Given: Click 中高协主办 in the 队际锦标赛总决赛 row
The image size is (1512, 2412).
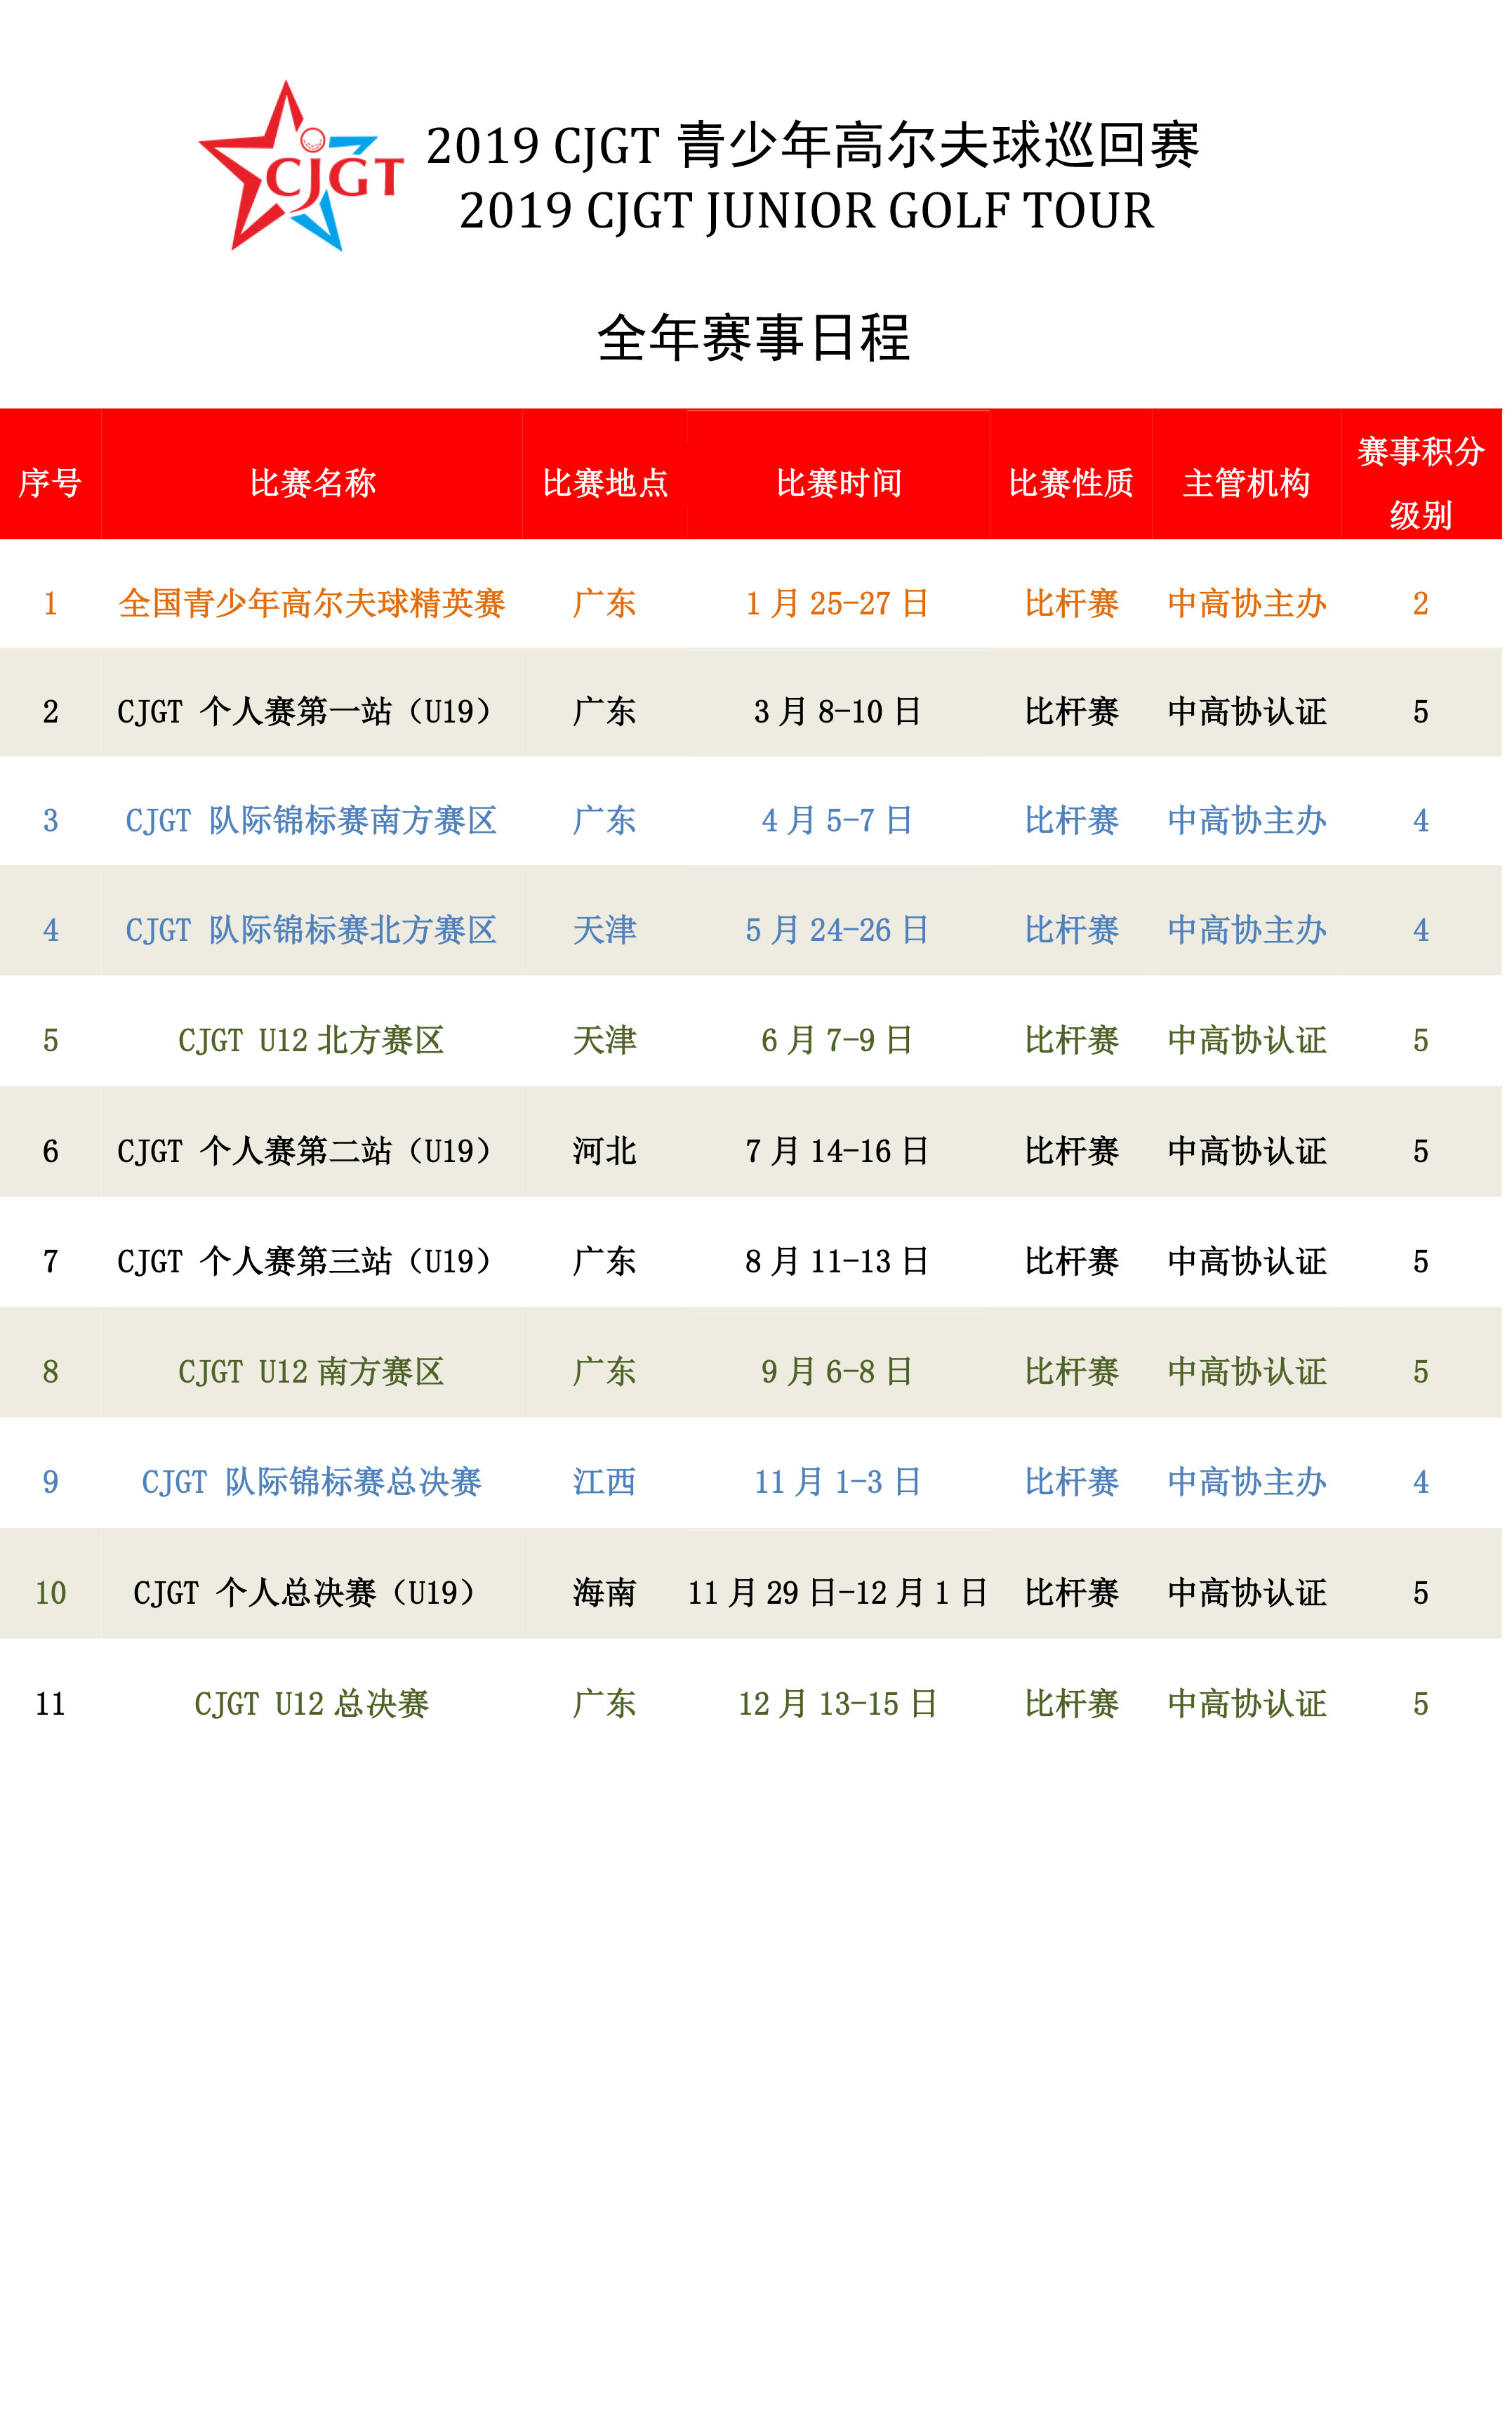Looking at the screenshot, I should click(1247, 1482).
